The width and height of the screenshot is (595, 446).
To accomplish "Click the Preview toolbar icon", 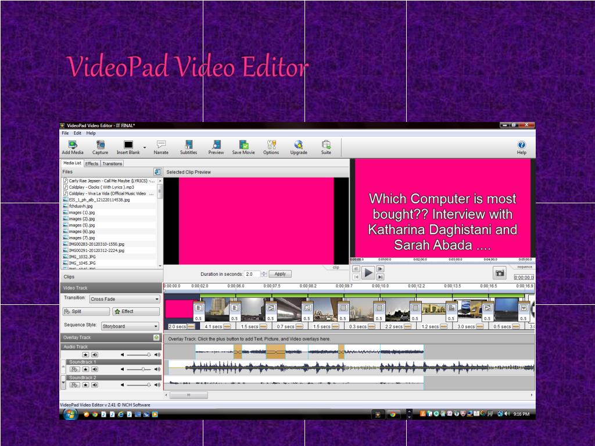I will (216, 147).
